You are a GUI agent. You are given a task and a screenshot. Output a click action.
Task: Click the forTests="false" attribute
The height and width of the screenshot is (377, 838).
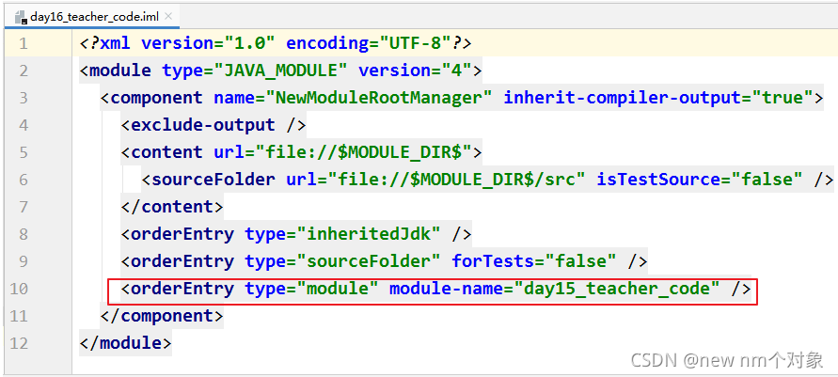(534, 261)
